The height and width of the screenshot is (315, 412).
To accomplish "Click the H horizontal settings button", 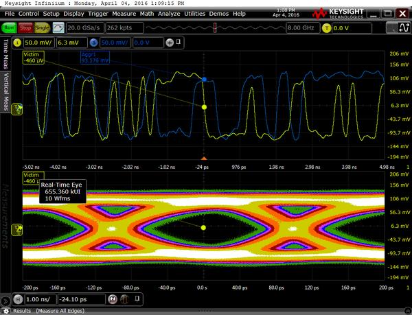I will [18, 299].
